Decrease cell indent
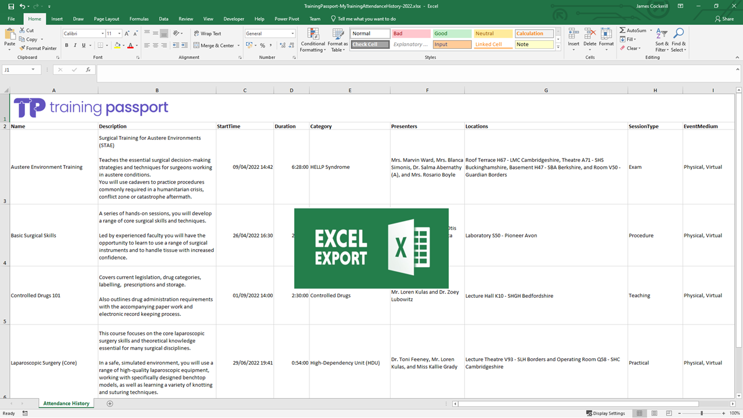743x418 pixels. point(176,45)
